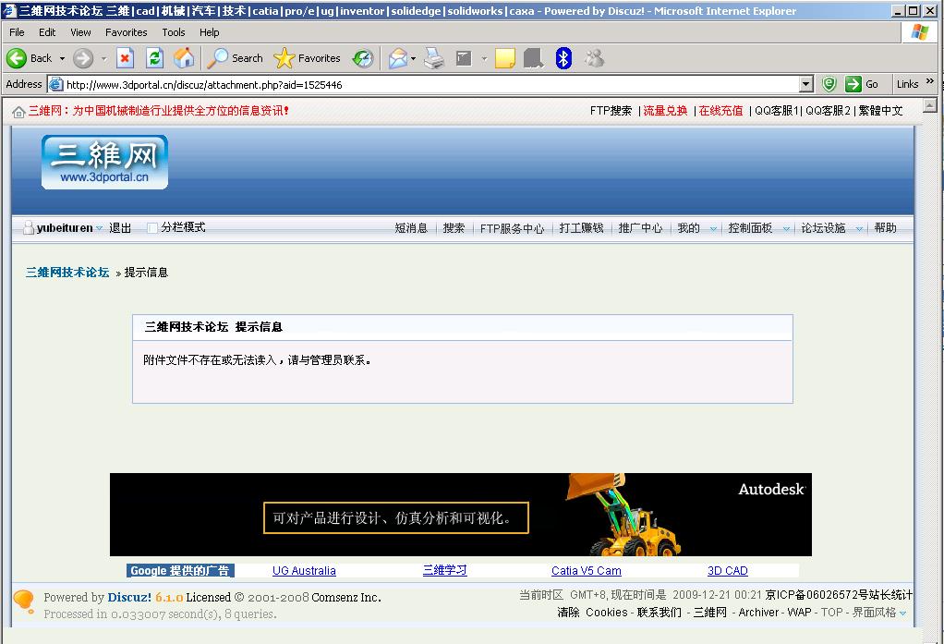Click the 三维学习 ad link
This screenshot has height=644, width=944.
[x=445, y=570]
